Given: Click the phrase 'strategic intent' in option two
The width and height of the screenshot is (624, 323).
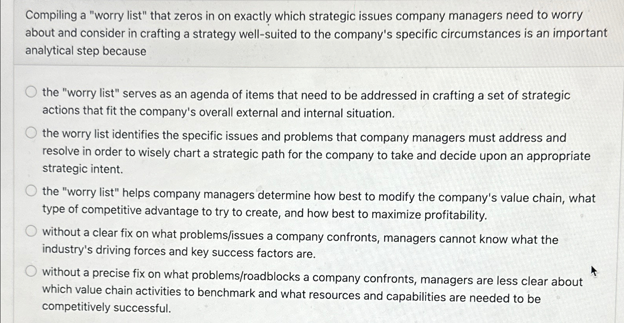Looking at the screenshot, I should click(82, 169).
